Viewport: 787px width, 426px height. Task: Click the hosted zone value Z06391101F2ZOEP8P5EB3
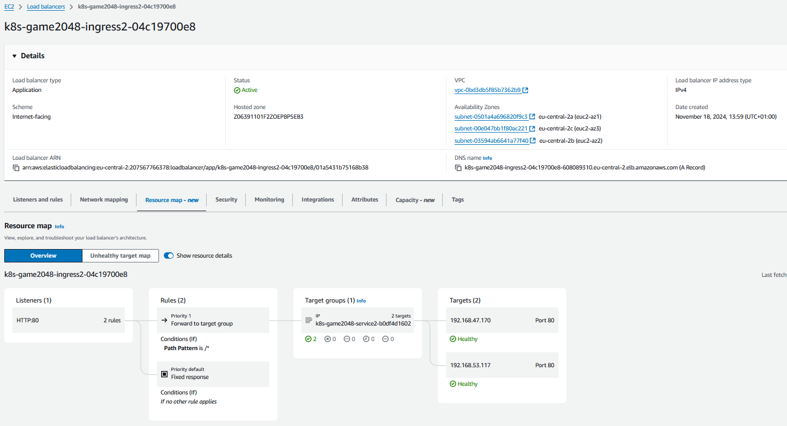[269, 117]
